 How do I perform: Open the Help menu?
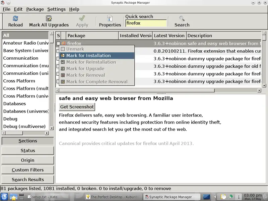(74, 9)
